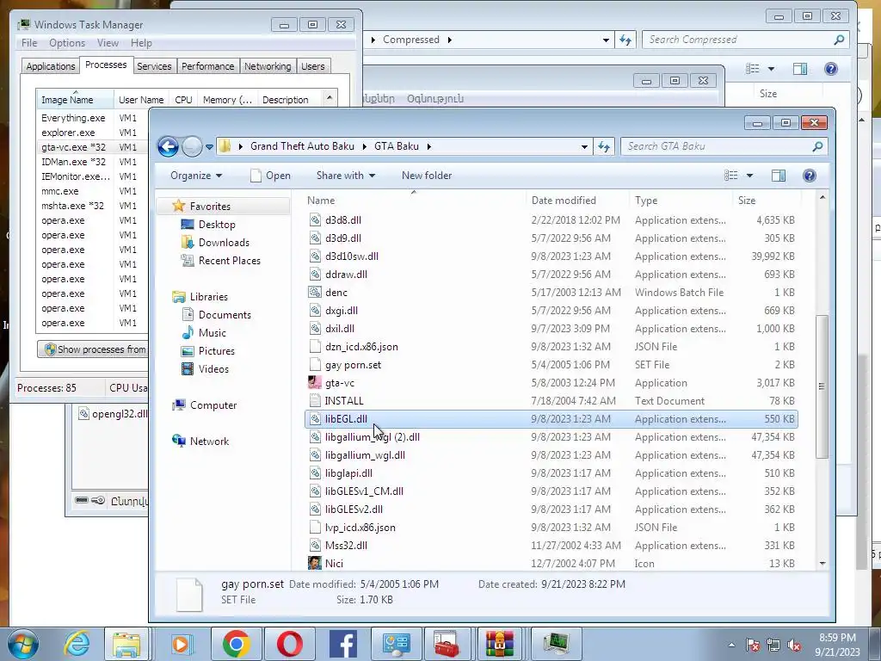Launch Internet Explorer from taskbar
Viewport: 881px width, 661px height.
point(77,644)
